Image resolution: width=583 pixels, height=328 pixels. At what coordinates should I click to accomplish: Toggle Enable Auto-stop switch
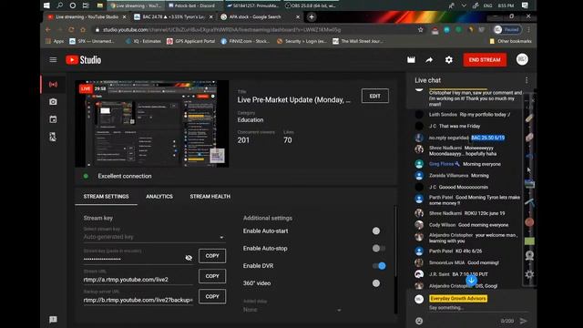click(378, 248)
